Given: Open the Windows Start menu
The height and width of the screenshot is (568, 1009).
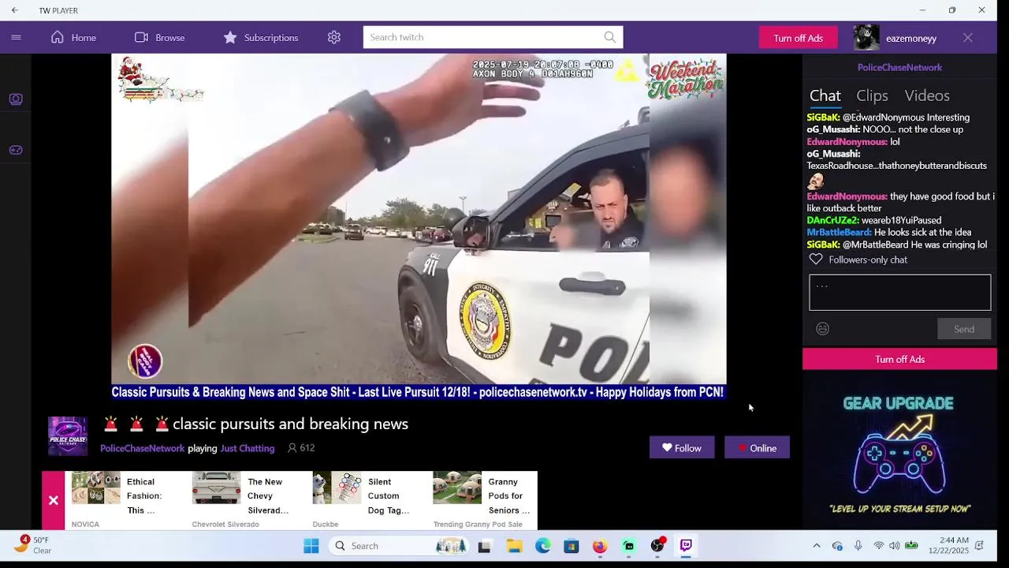Looking at the screenshot, I should (311, 546).
